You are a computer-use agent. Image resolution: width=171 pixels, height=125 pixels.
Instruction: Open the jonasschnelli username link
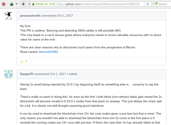click(x=30, y=15)
